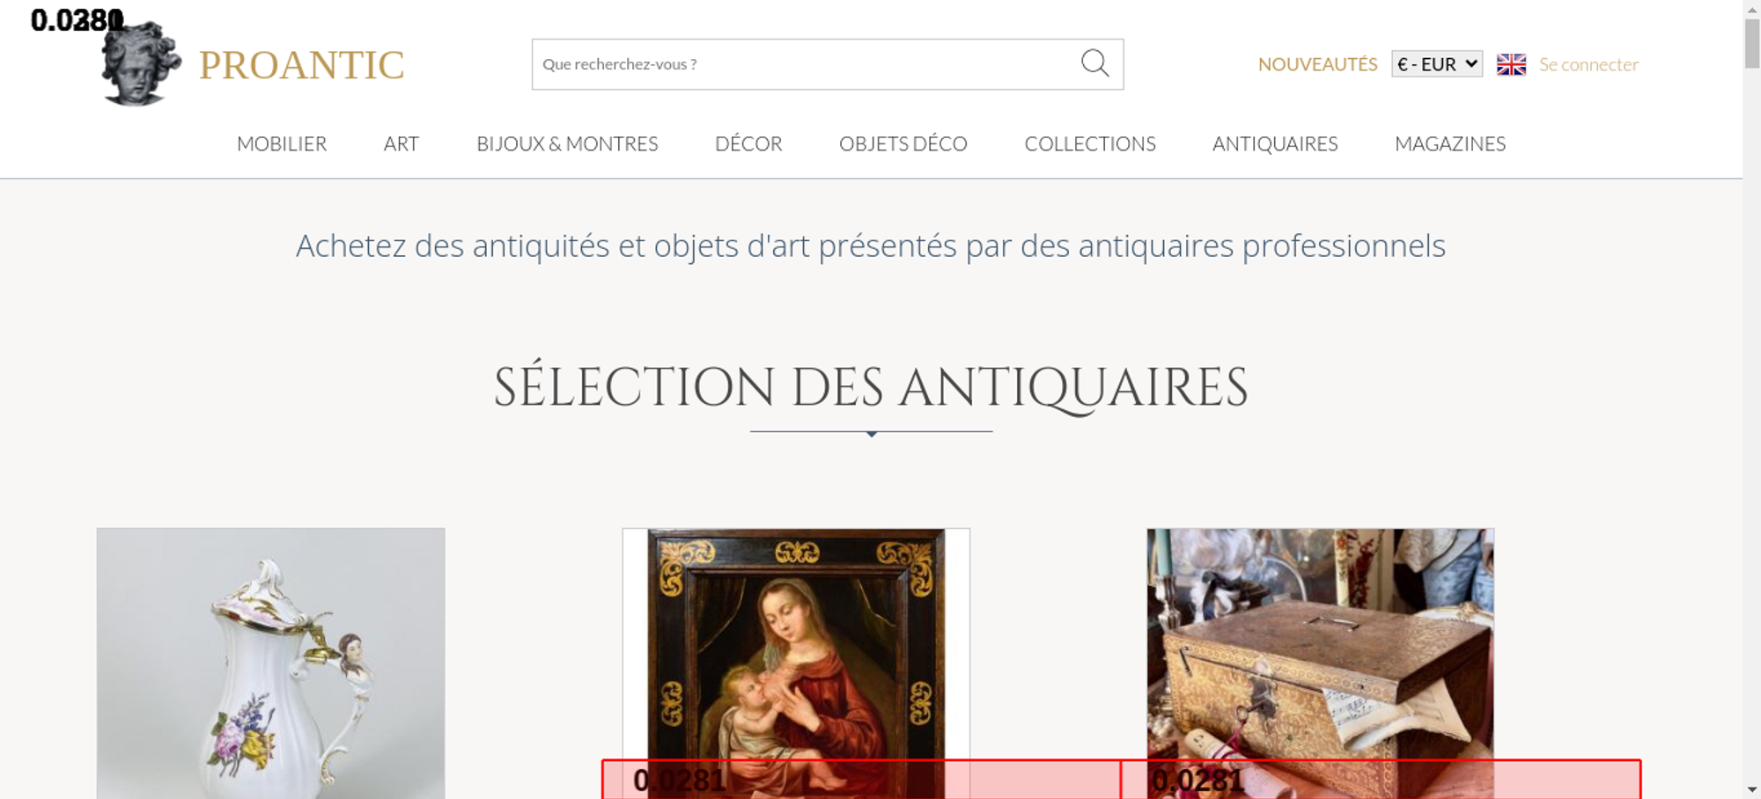Open the COLLECTIONS menu

point(1090,143)
